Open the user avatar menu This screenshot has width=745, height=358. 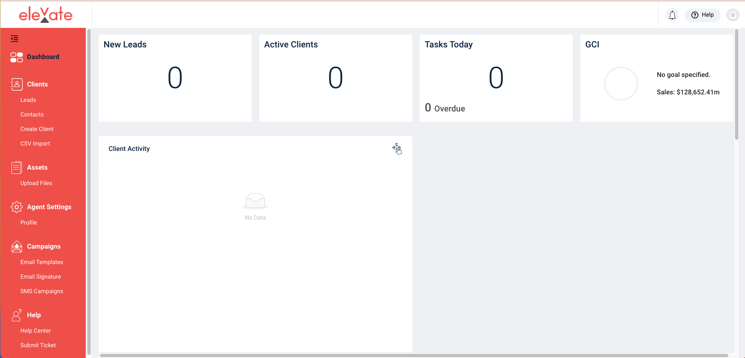pyautogui.click(x=733, y=15)
